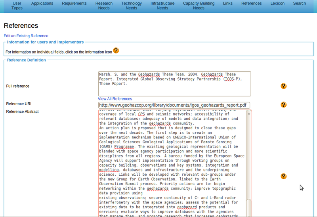Image resolution: width=317 pixels, height=217 pixels.
Task: Click Links in the top navigation
Action: tap(228, 4)
